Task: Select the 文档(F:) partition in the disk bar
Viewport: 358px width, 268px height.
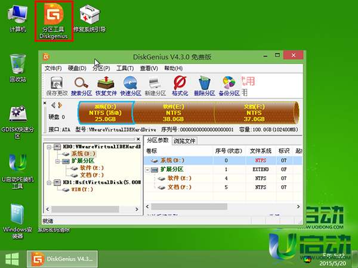Action: [254, 113]
